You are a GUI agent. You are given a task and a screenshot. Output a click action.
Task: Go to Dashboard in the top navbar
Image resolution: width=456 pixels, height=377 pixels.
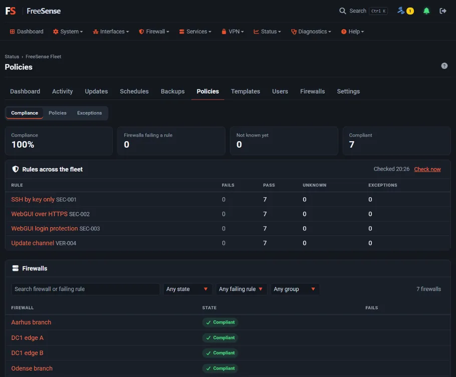click(27, 32)
